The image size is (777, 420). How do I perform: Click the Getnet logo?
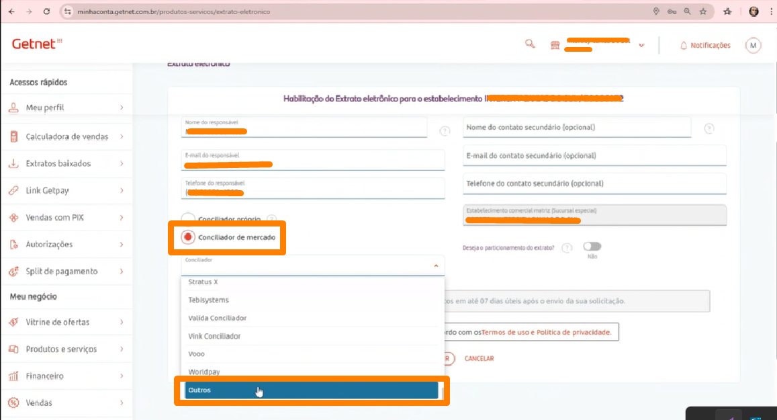[37, 44]
